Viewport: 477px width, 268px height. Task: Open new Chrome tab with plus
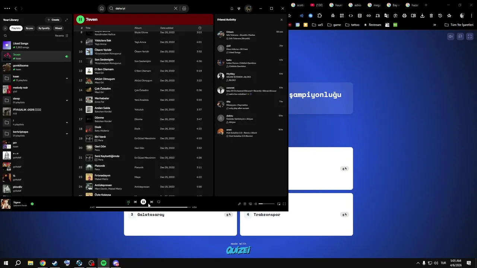coord(426,5)
